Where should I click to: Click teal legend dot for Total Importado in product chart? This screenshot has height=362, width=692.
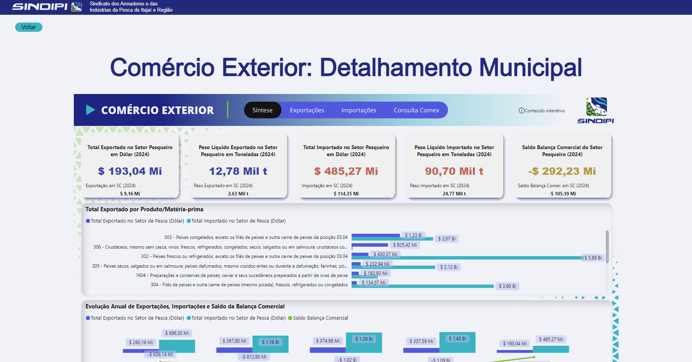point(189,221)
